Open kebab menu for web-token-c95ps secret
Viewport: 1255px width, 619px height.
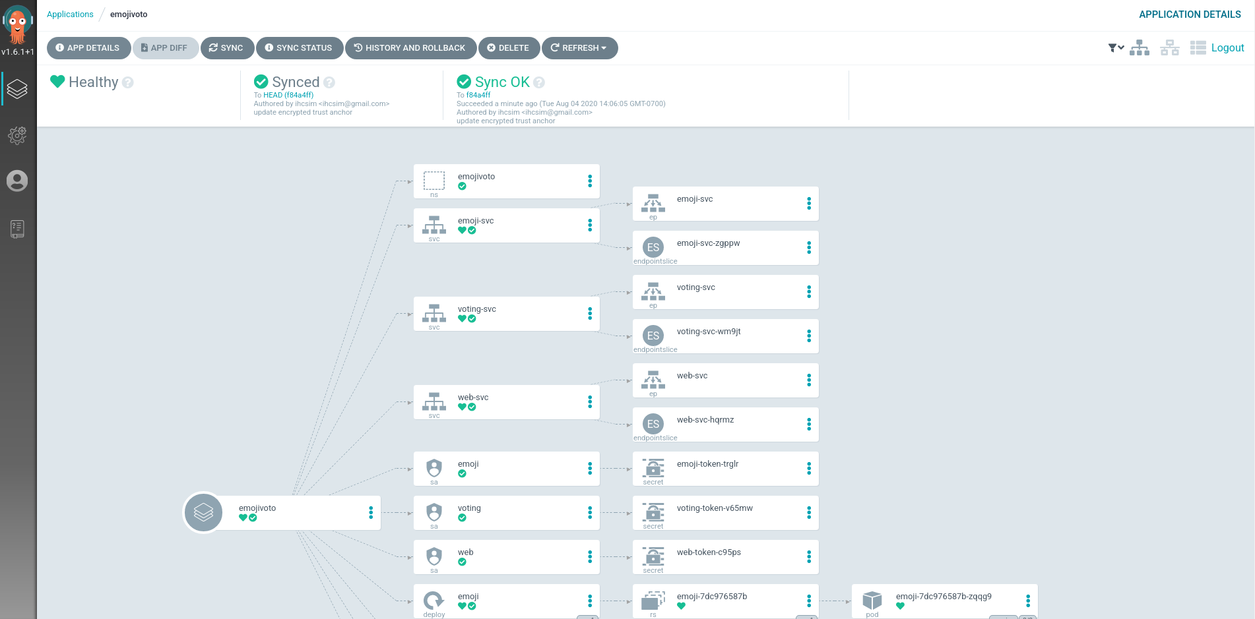point(808,557)
